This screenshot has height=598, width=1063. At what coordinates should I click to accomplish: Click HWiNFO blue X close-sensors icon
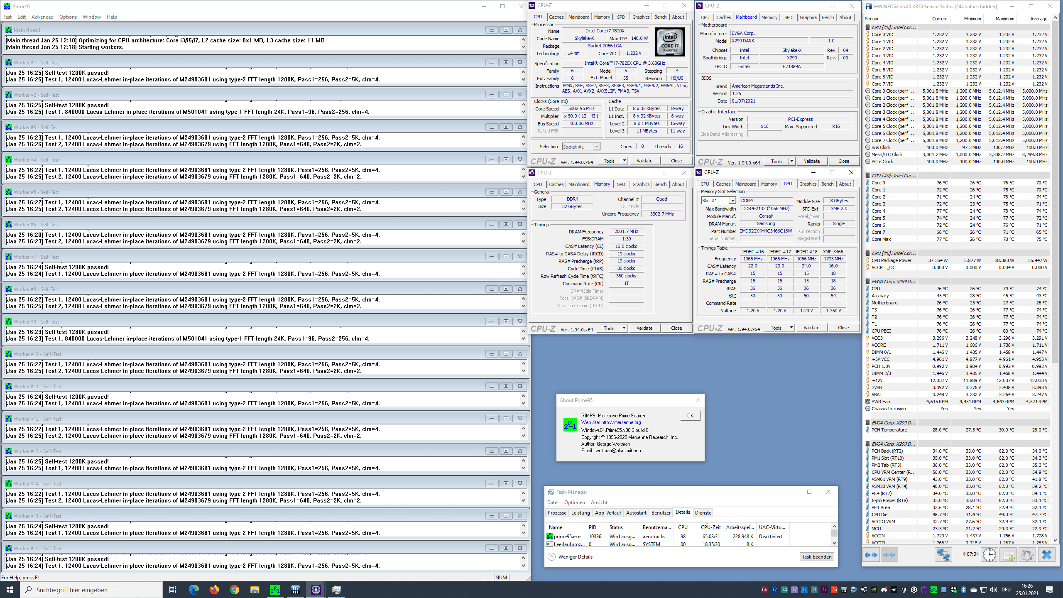(1047, 555)
